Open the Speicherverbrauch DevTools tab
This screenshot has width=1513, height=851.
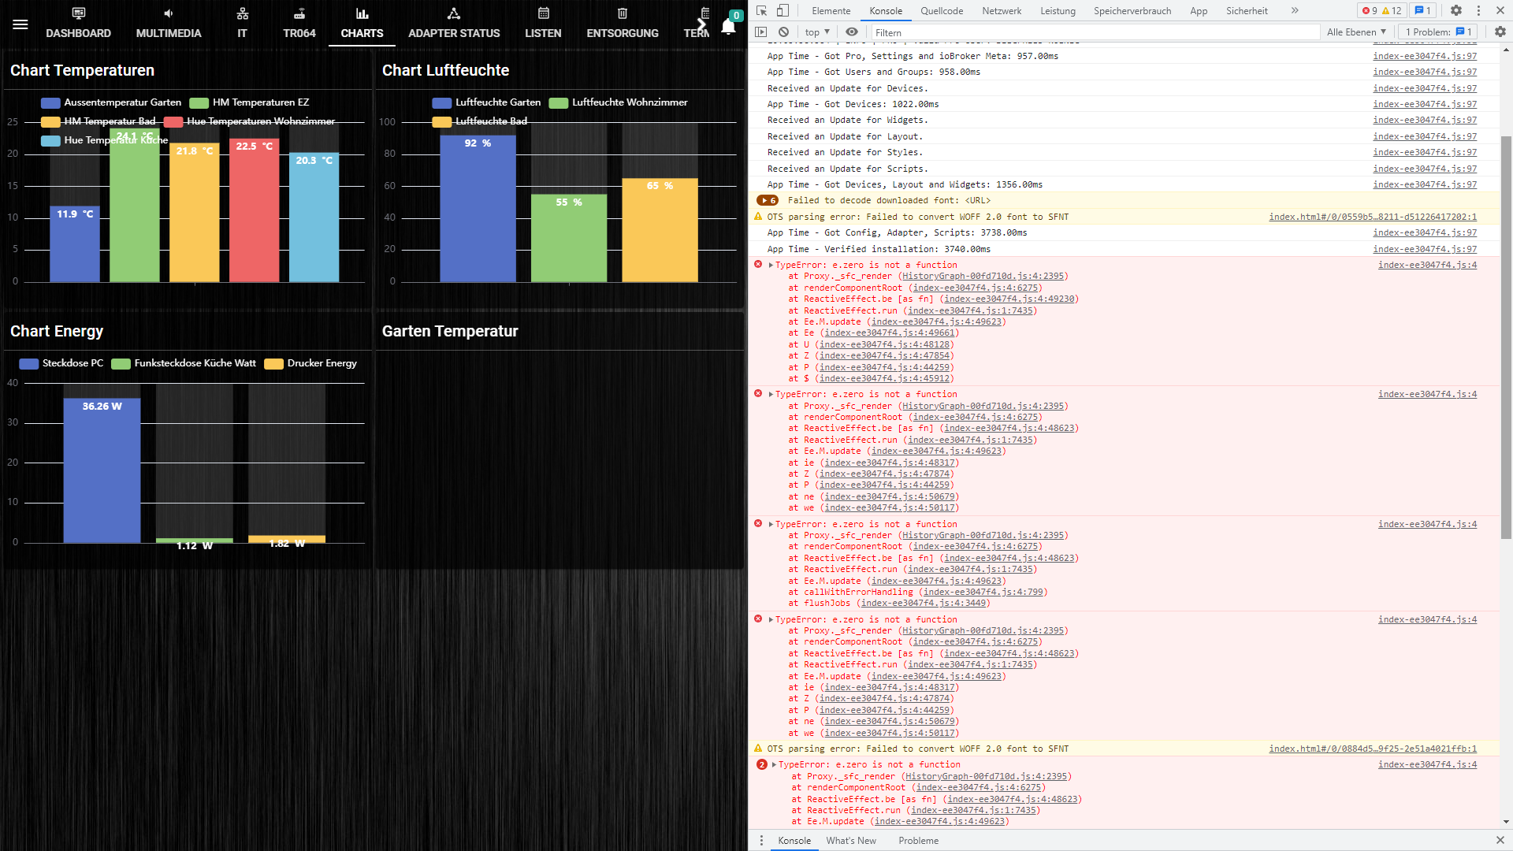pos(1132,10)
